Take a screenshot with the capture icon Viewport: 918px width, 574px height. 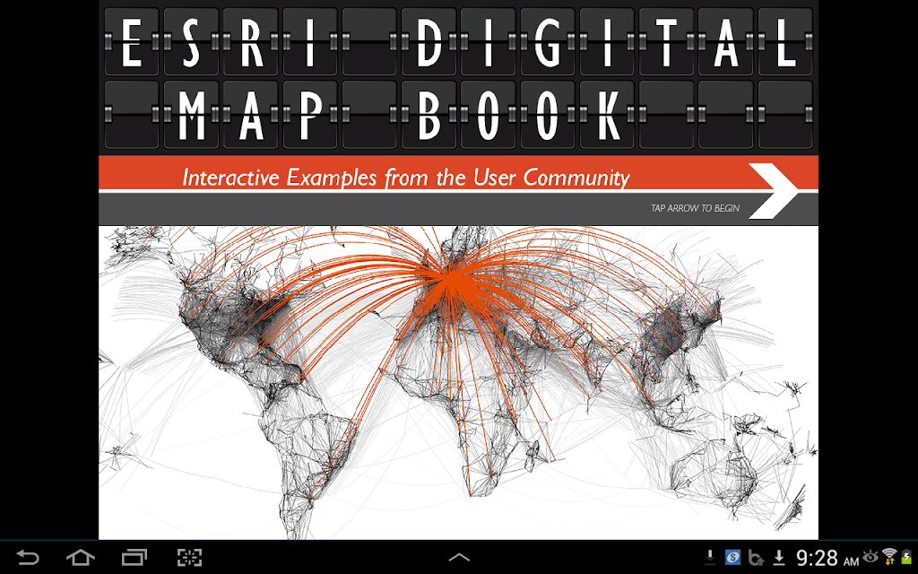tap(189, 557)
